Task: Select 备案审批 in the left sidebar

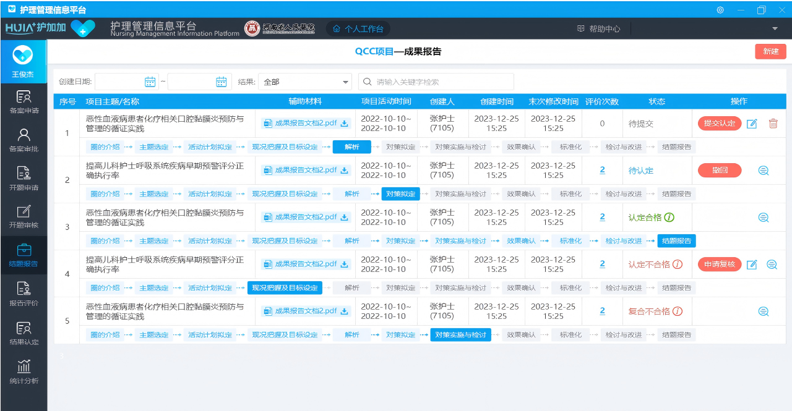Action: 24,140
